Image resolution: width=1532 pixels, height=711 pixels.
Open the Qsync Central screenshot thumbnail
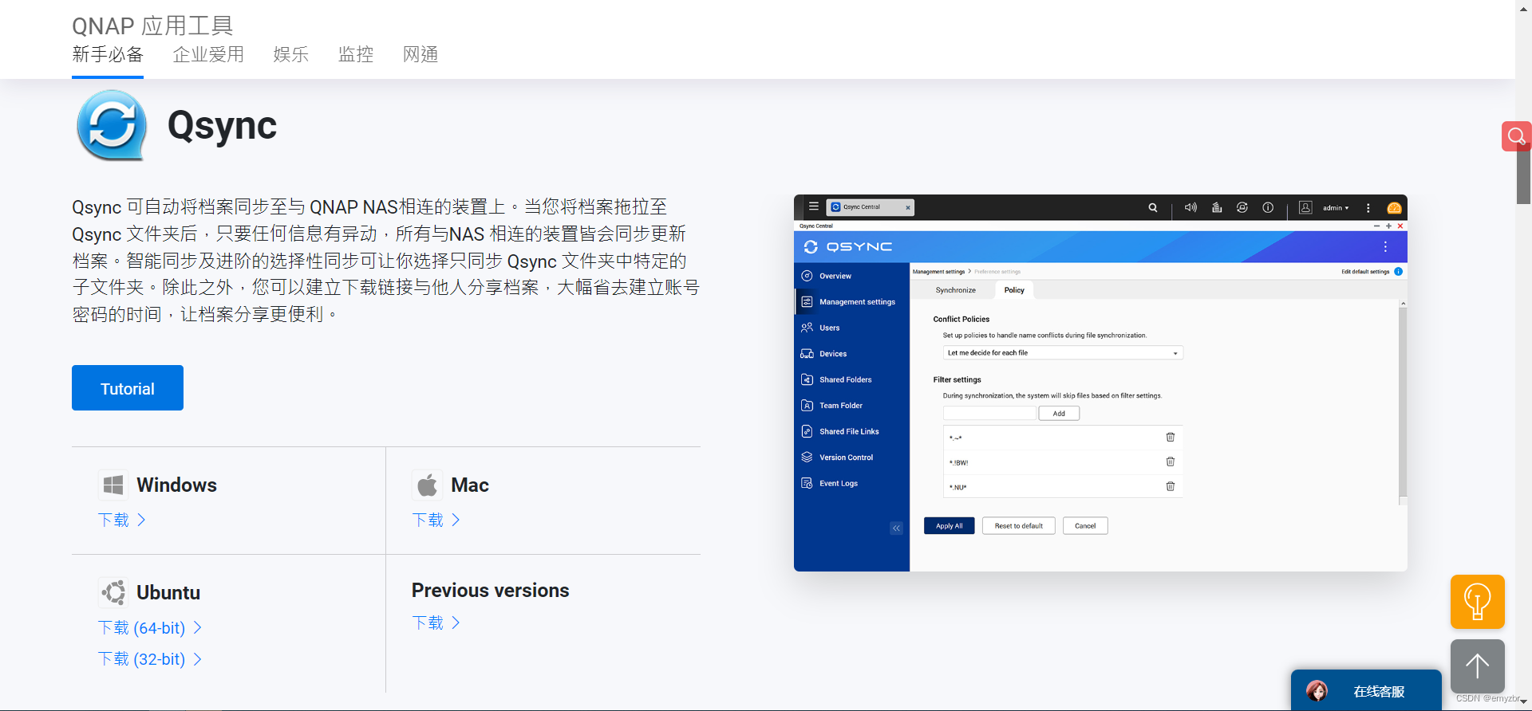(1100, 383)
